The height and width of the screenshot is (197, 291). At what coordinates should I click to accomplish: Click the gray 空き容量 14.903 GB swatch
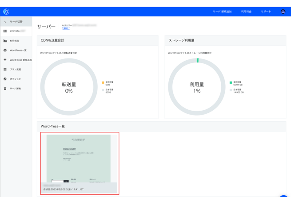(231, 90)
